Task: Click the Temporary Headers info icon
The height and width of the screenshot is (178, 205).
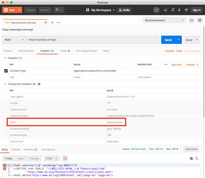Action: (x=39, y=84)
